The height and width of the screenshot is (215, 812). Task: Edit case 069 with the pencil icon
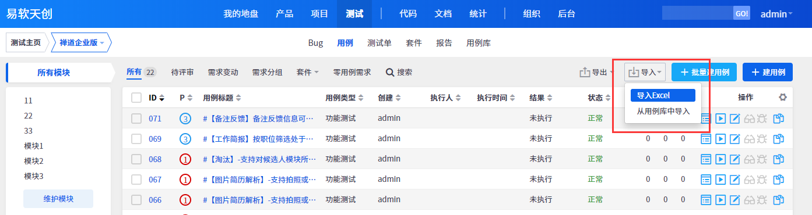click(735, 139)
